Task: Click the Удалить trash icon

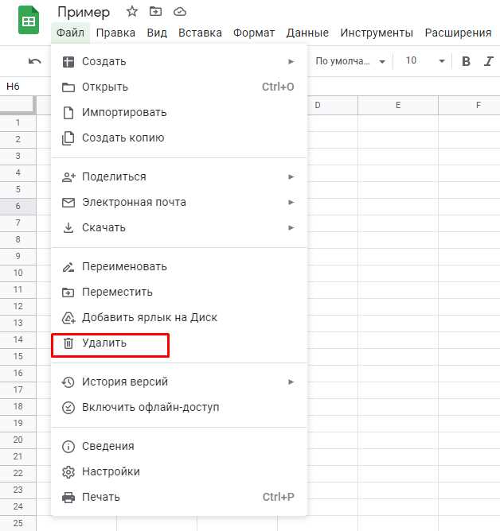Action: point(68,343)
